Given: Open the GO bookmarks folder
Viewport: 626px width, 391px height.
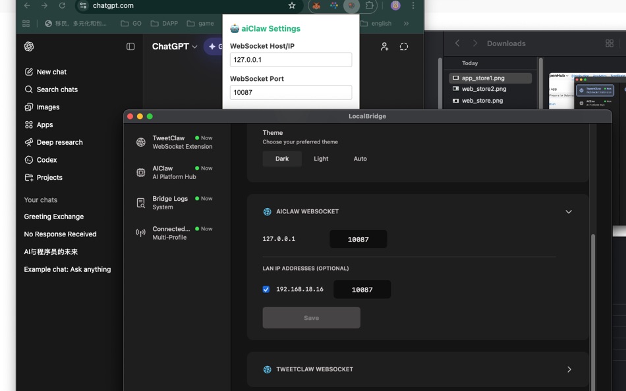Looking at the screenshot, I should pyautogui.click(x=131, y=24).
